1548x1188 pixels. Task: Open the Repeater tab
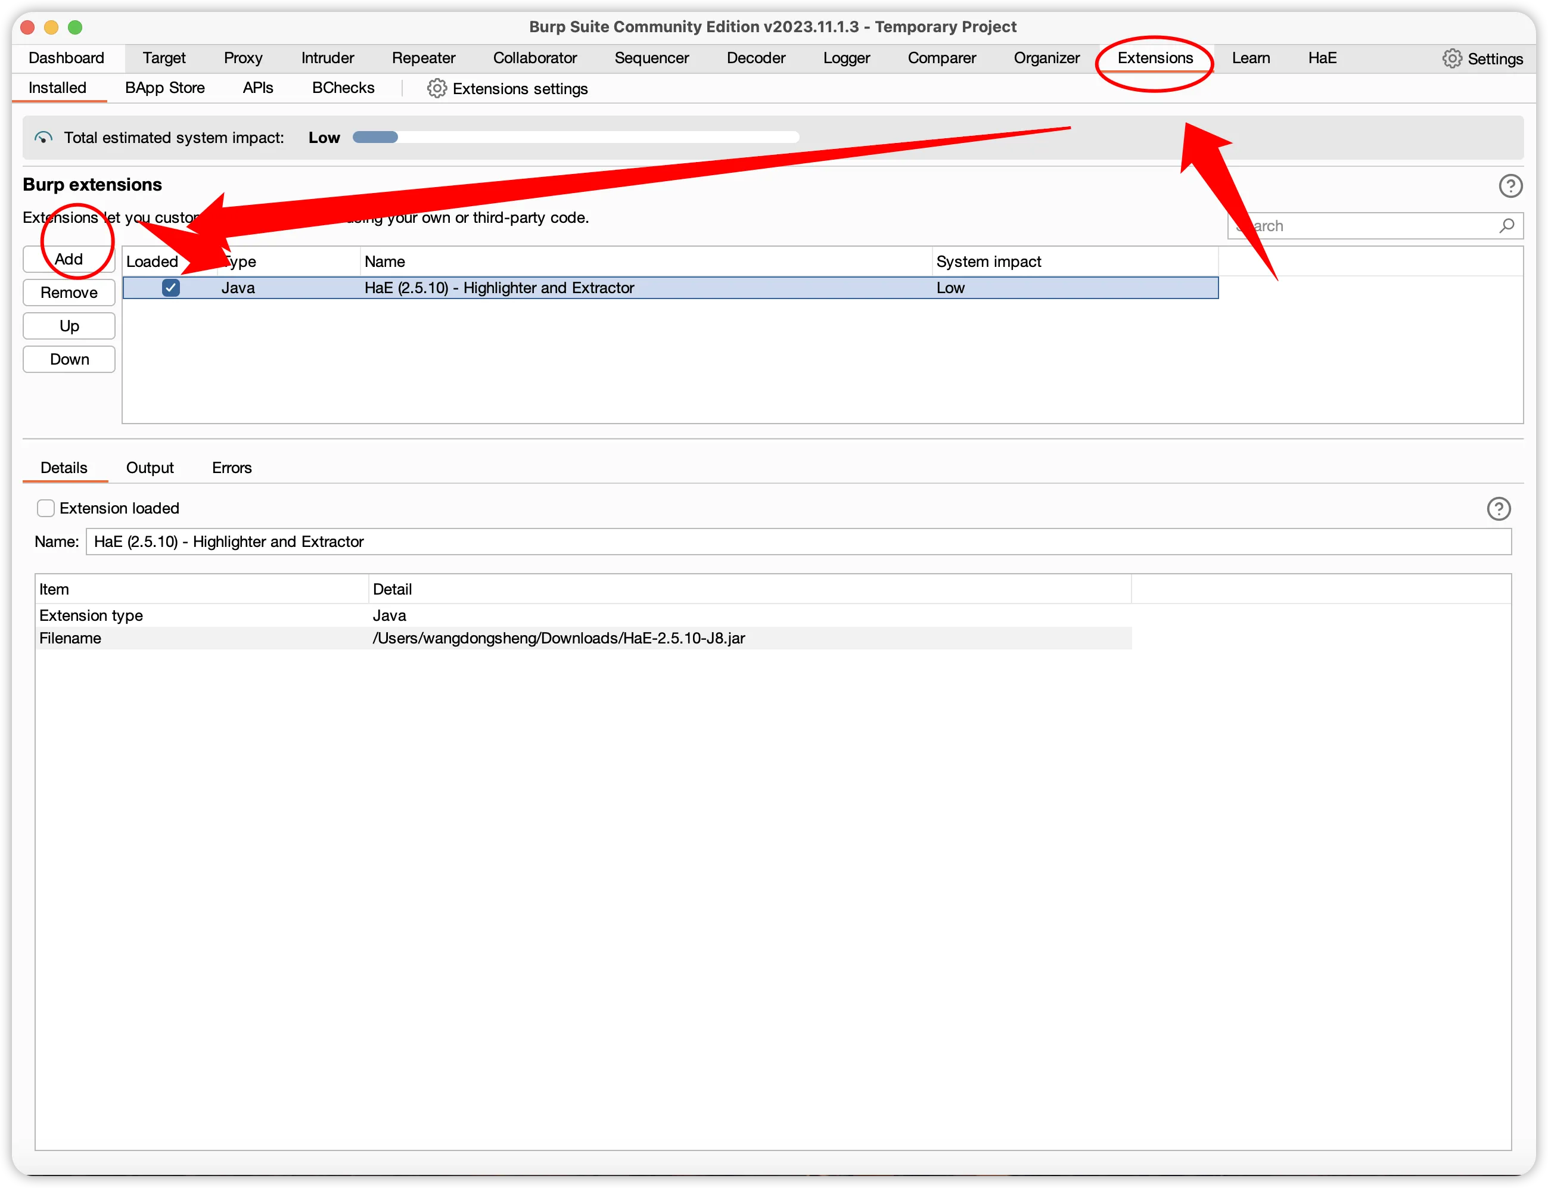click(x=424, y=58)
